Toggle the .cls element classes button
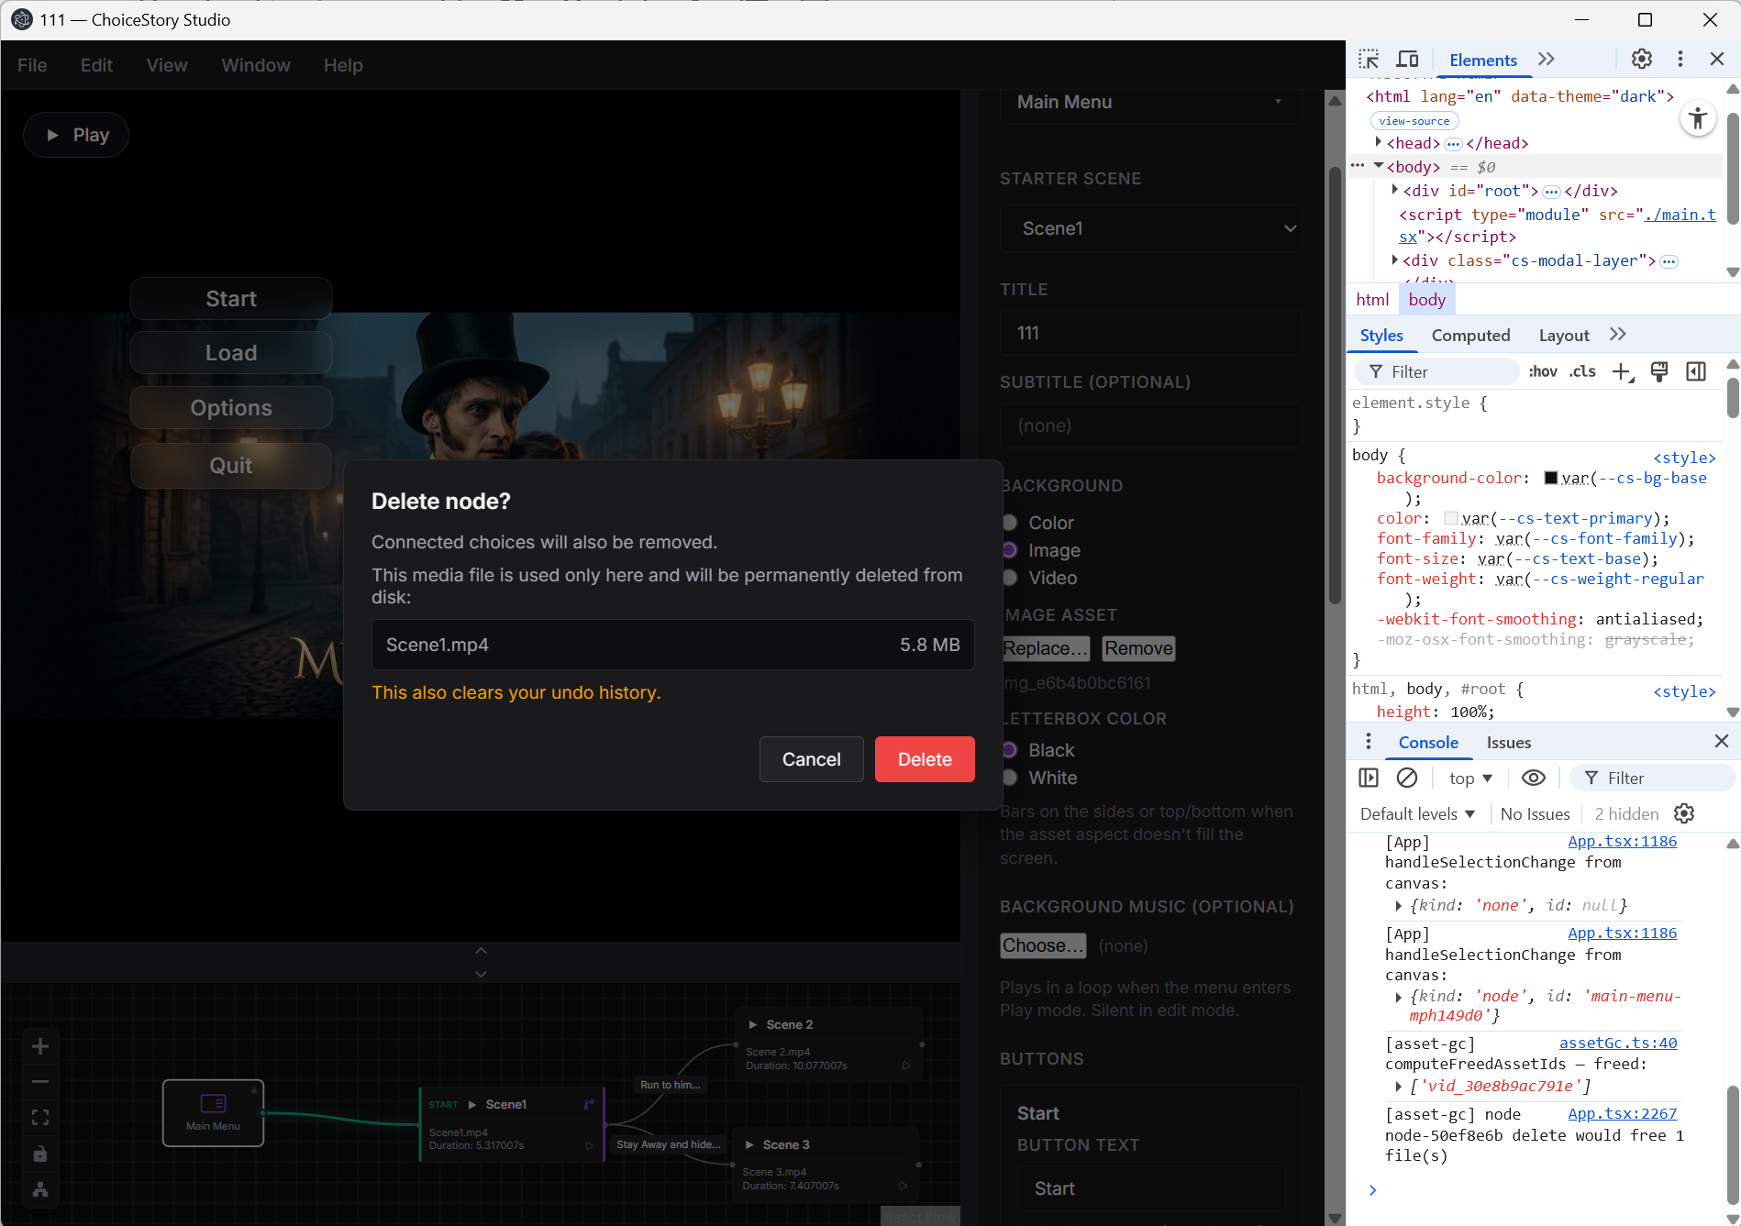Viewport: 1741px width, 1226px height. [1582, 371]
